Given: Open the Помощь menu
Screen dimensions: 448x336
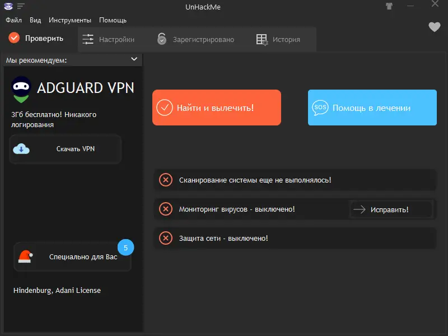Looking at the screenshot, I should (x=113, y=20).
